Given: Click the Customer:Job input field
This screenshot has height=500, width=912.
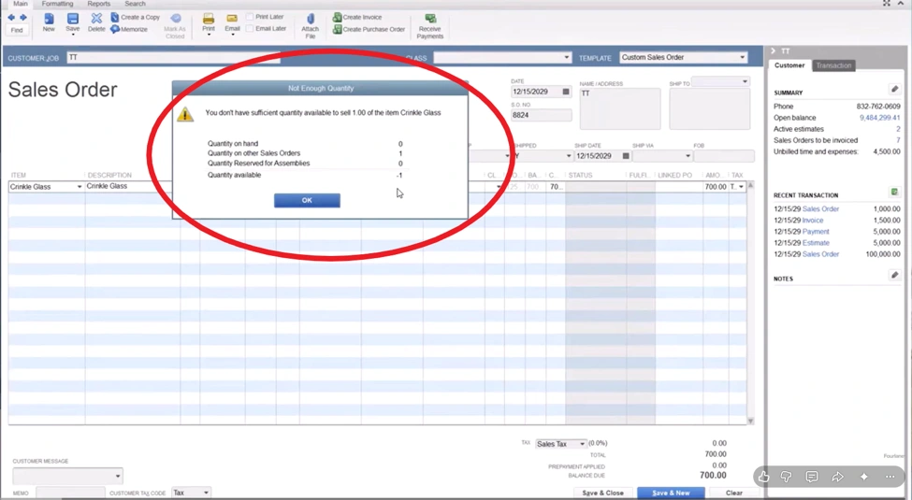Looking at the screenshot, I should [x=173, y=58].
